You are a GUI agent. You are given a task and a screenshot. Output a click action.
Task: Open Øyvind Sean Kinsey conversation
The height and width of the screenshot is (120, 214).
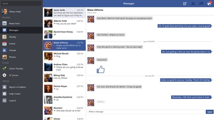[64, 35]
